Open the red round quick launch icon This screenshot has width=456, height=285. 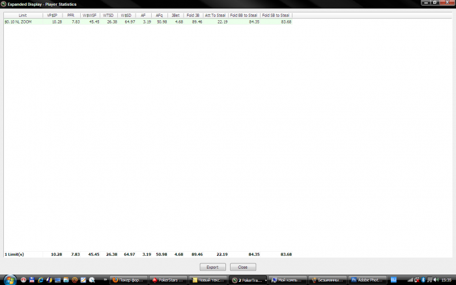(23, 280)
